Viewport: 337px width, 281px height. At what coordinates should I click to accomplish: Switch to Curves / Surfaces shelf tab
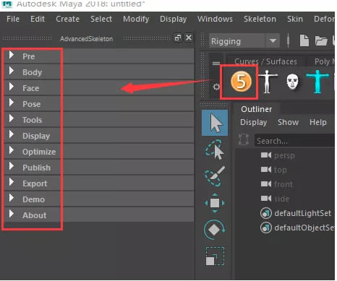pos(265,61)
